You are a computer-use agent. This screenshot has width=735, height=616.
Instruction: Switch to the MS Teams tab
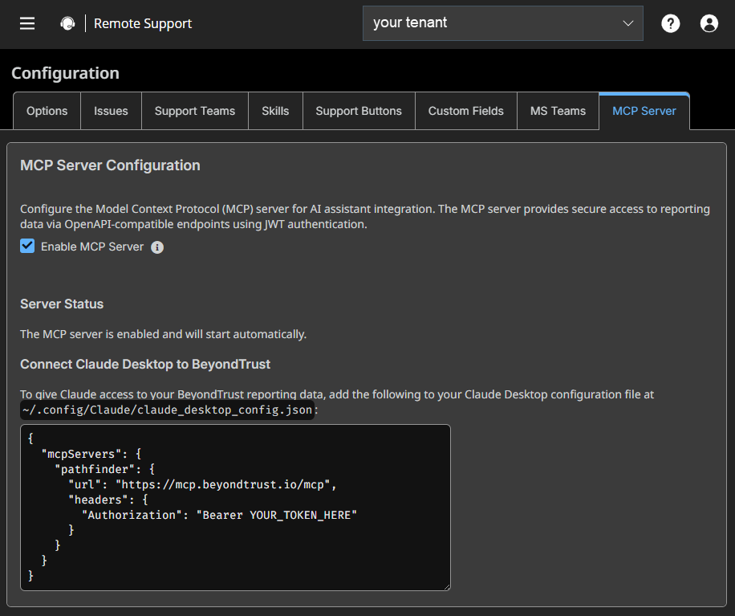558,111
